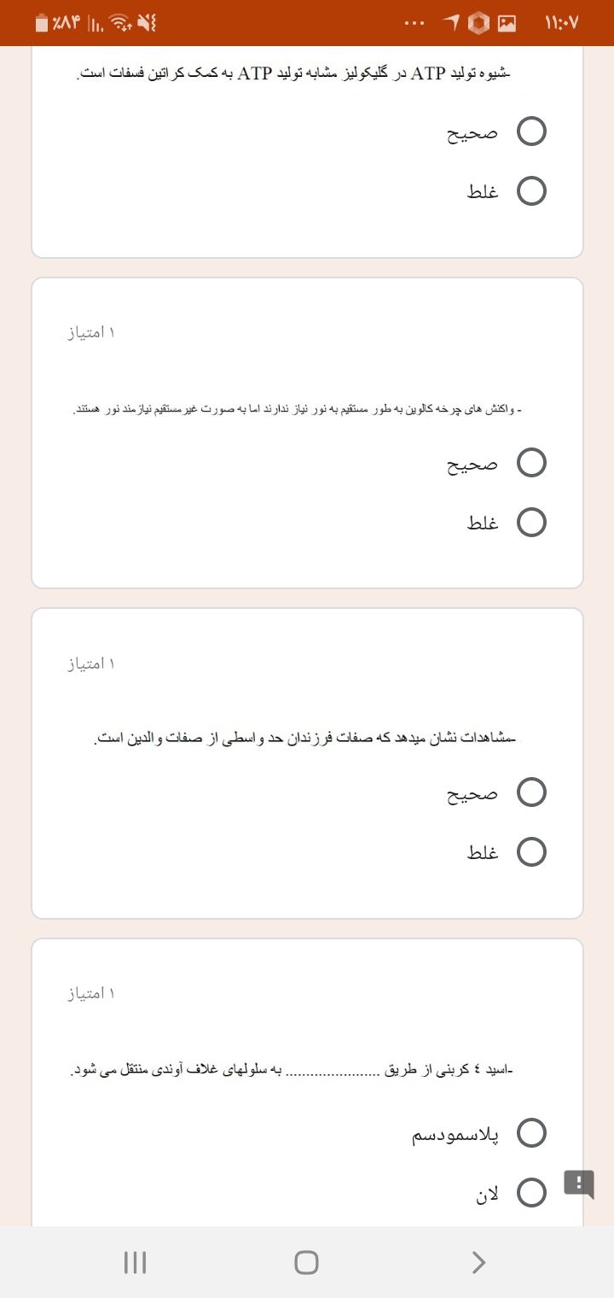Select صحیح for the ATP glycolysis question
This screenshot has height=1298, width=614.
[532, 132]
